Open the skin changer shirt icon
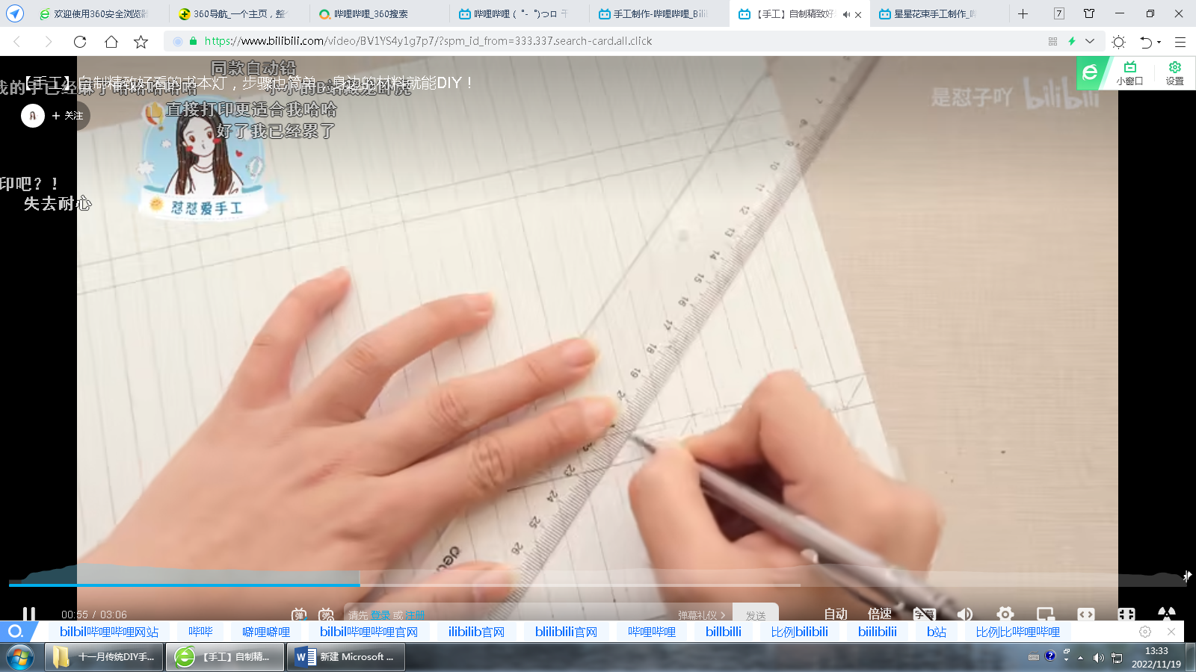1196x672 pixels. click(1089, 13)
